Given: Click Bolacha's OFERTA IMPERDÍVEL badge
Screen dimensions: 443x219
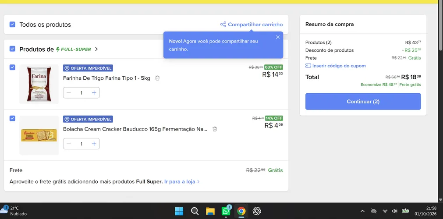Looking at the screenshot, I should (x=88, y=119).
